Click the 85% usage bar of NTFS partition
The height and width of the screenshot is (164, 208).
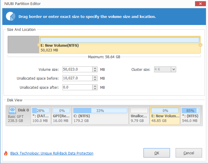[190, 111]
